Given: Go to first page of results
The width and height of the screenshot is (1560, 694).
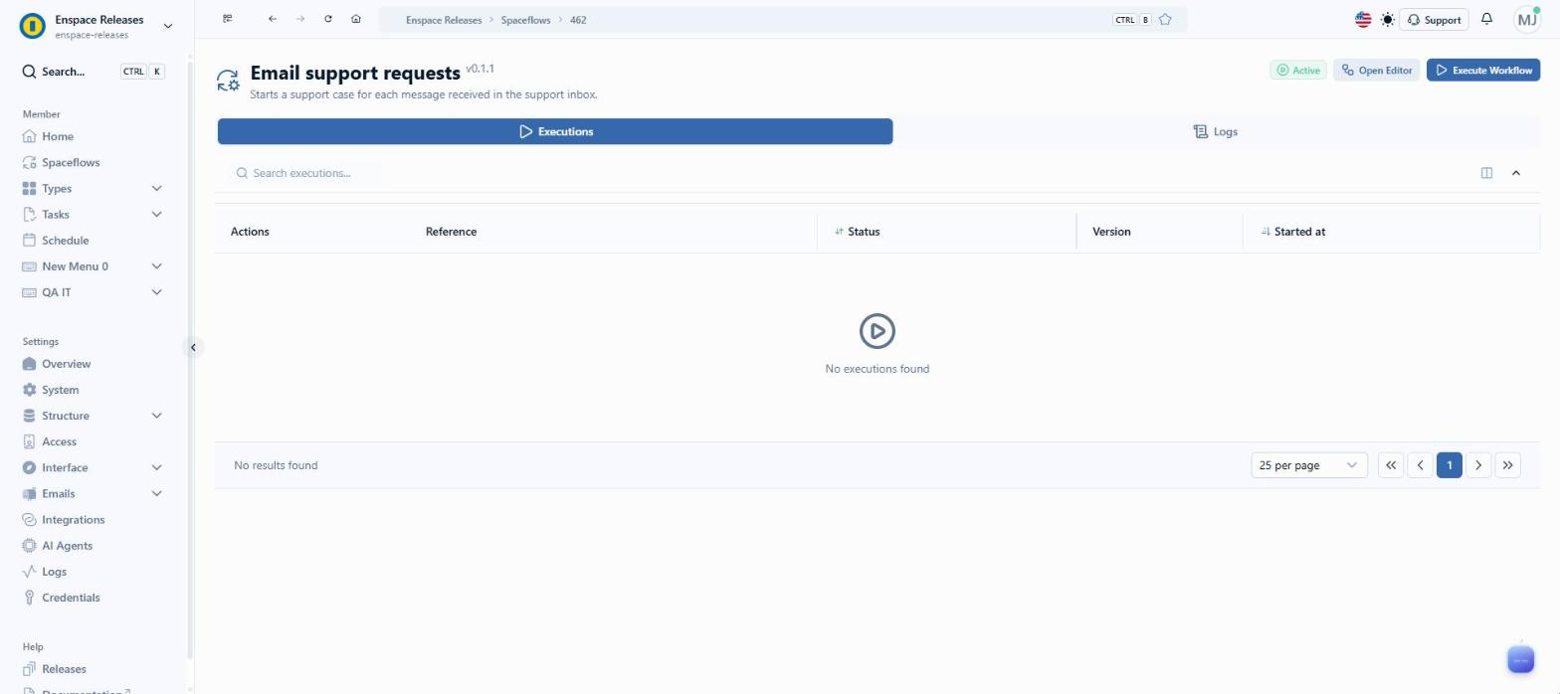Looking at the screenshot, I should [x=1391, y=465].
